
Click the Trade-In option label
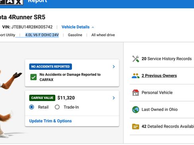point(71,107)
